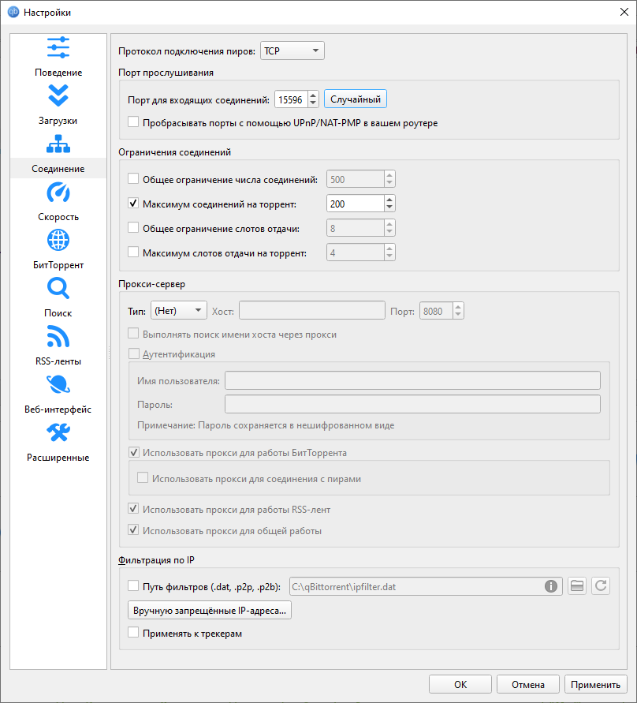Expand the peer connection protocol TCP dropdown
This screenshot has width=637, height=703.
[292, 51]
